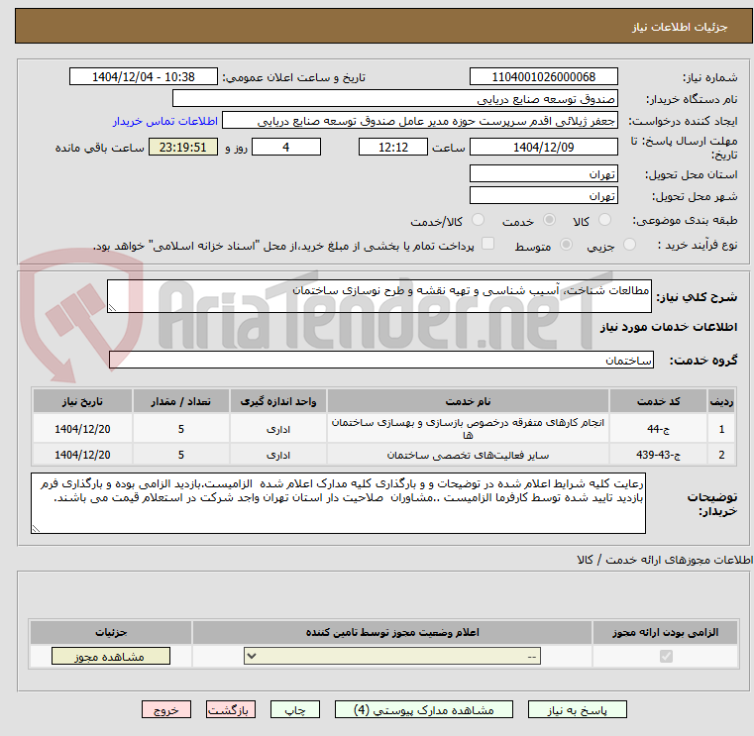
Task: Open مشاهده مدارک پیوستی (4) attachments
Action: [424, 710]
